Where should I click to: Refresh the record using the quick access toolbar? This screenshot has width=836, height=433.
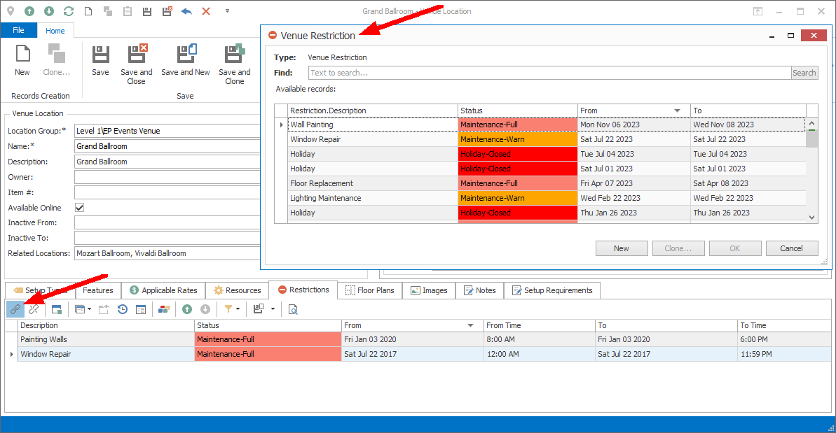click(x=68, y=10)
